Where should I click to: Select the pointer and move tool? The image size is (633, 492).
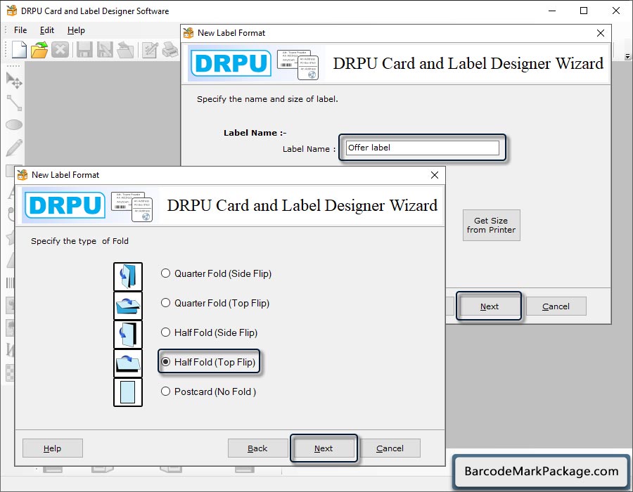[x=14, y=80]
